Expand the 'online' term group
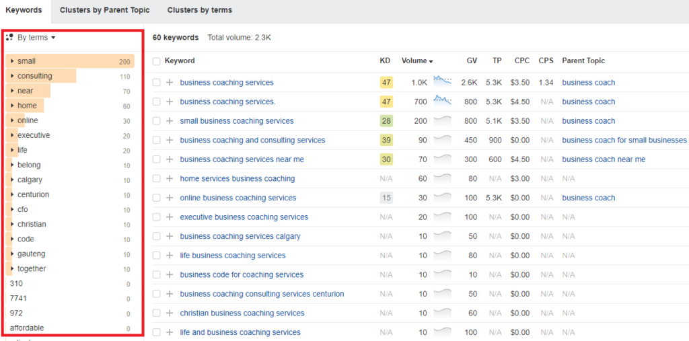The image size is (689, 341). pyautogui.click(x=12, y=120)
